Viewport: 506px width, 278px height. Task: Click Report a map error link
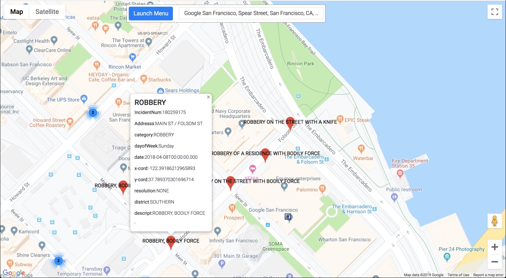point(488,275)
